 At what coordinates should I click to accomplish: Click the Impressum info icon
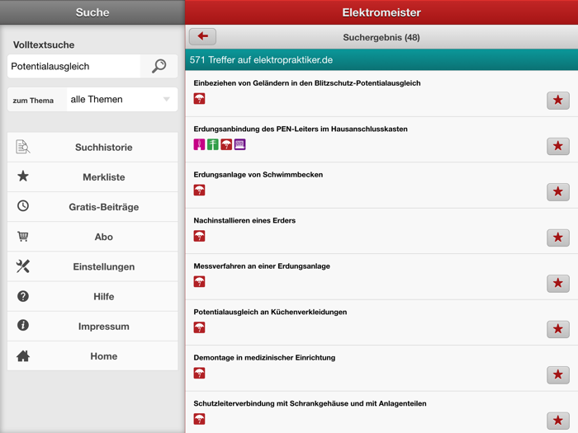coord(23,325)
